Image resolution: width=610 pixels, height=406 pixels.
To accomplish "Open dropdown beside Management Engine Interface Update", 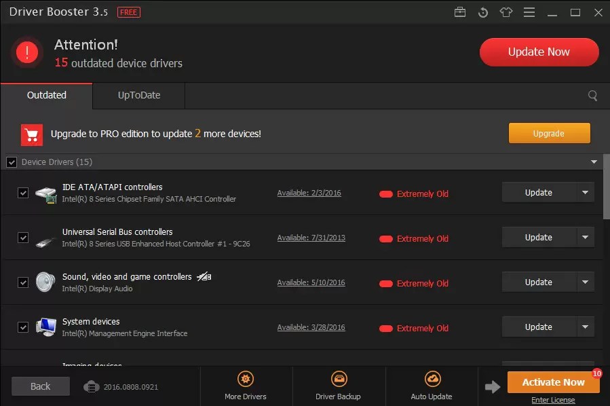I will pyautogui.click(x=585, y=327).
